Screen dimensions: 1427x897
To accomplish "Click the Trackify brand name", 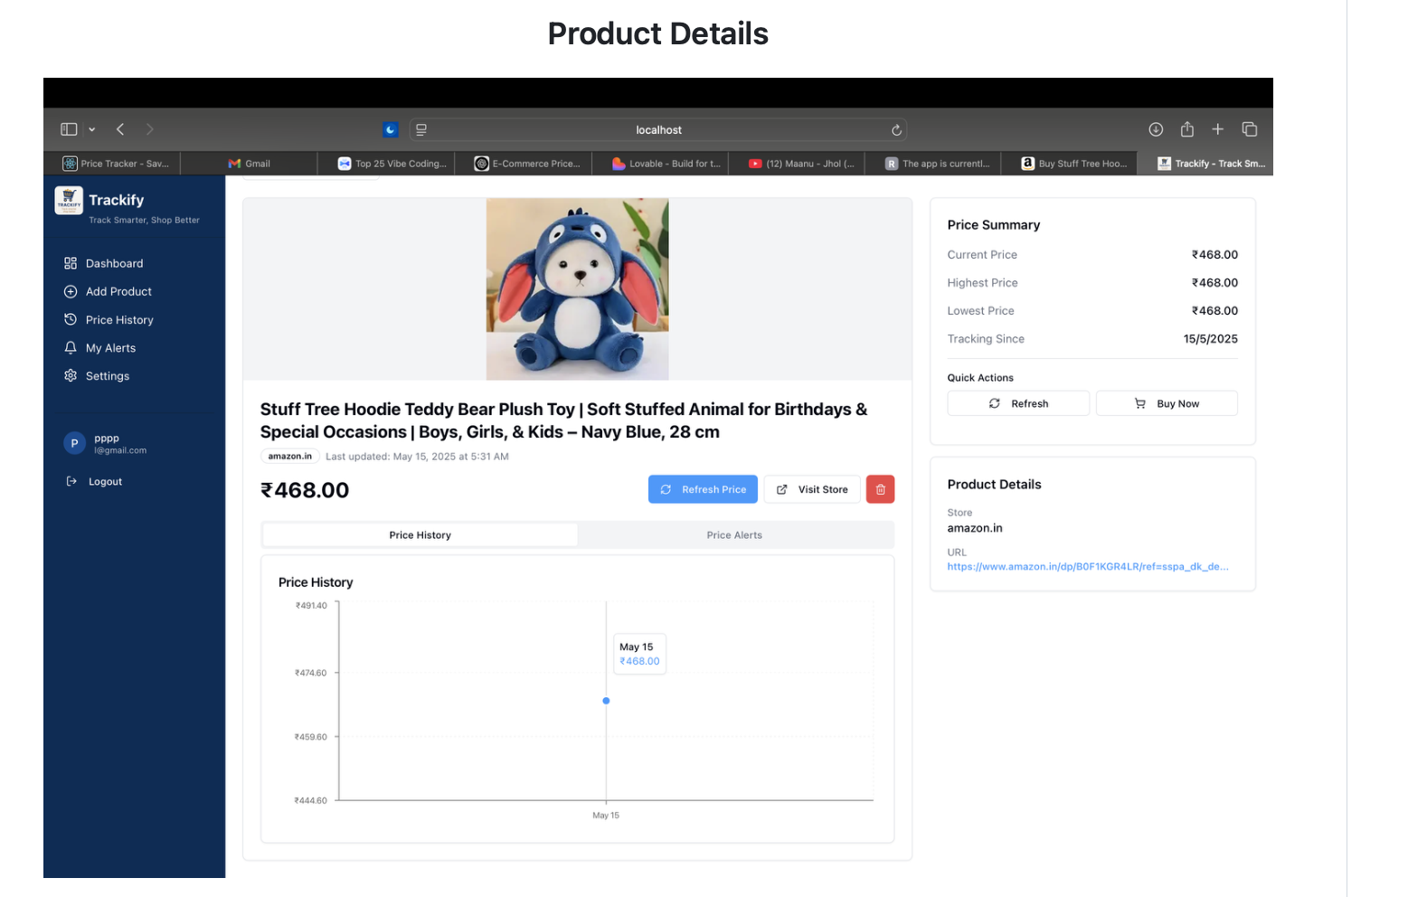I will (116, 200).
